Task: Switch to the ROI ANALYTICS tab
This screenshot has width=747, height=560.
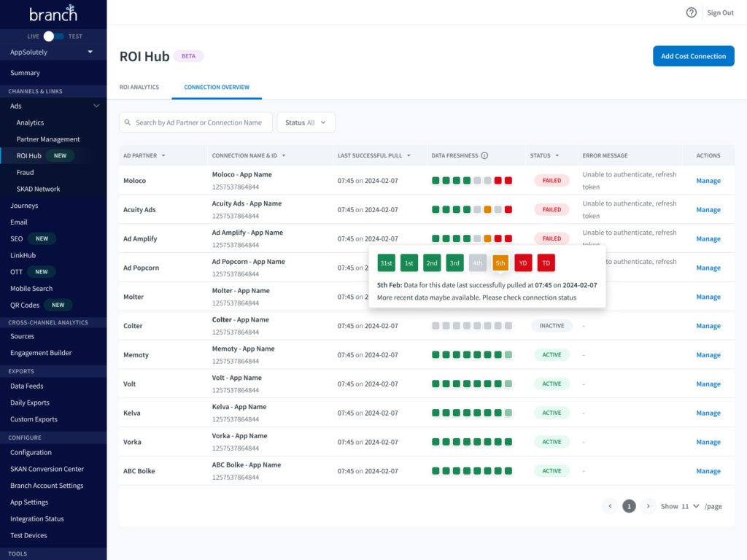Action: [139, 86]
